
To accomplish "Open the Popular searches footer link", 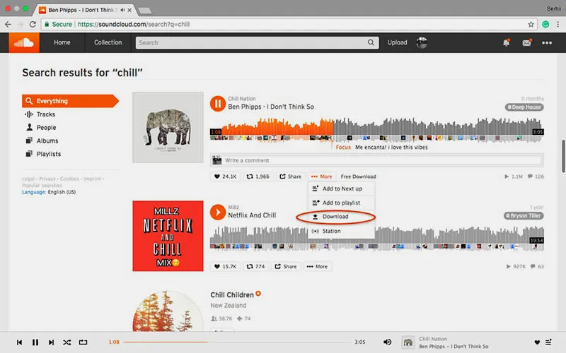I will pos(42,186).
